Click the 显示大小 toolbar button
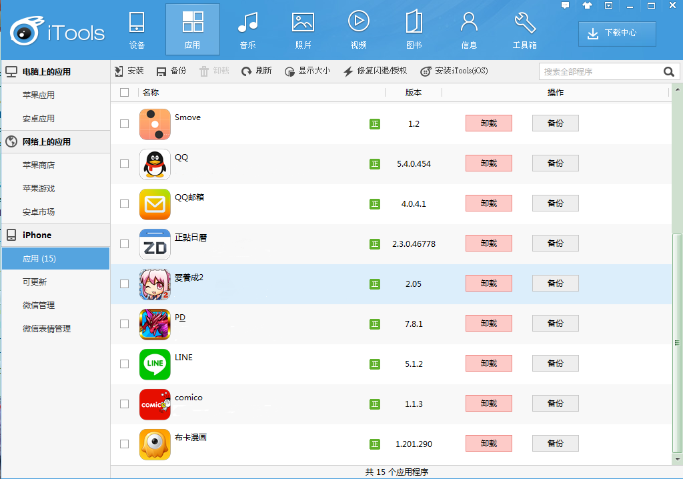The height and width of the screenshot is (479, 683). point(307,71)
